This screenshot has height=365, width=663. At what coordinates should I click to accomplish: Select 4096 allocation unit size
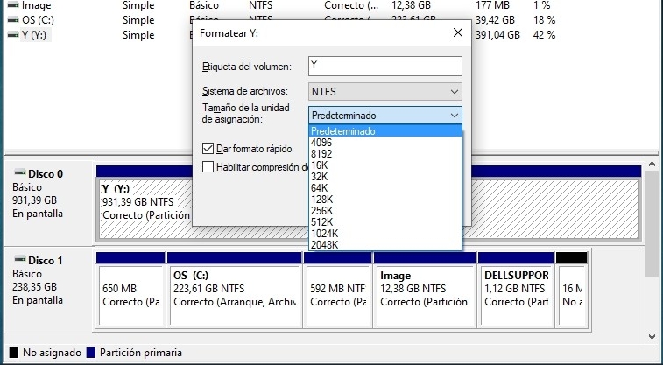(x=321, y=143)
